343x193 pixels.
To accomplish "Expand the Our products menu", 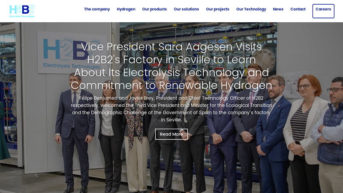I will 154,9.
